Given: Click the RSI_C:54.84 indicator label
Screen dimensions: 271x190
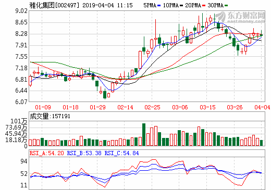Looking at the screenshot, I should coord(121,153).
